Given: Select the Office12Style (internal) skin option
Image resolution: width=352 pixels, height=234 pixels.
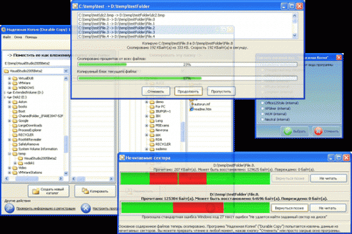Looking at the screenshot, I should (280, 103).
